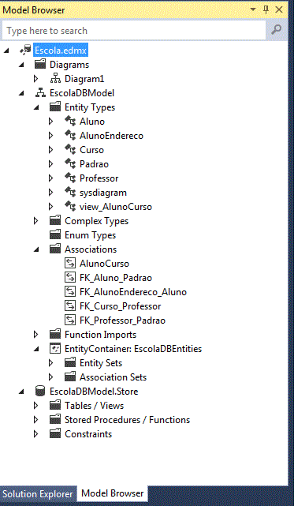Viewport: 294px width, 506px height.
Task: Click the search magnifier icon
Action: tap(277, 30)
